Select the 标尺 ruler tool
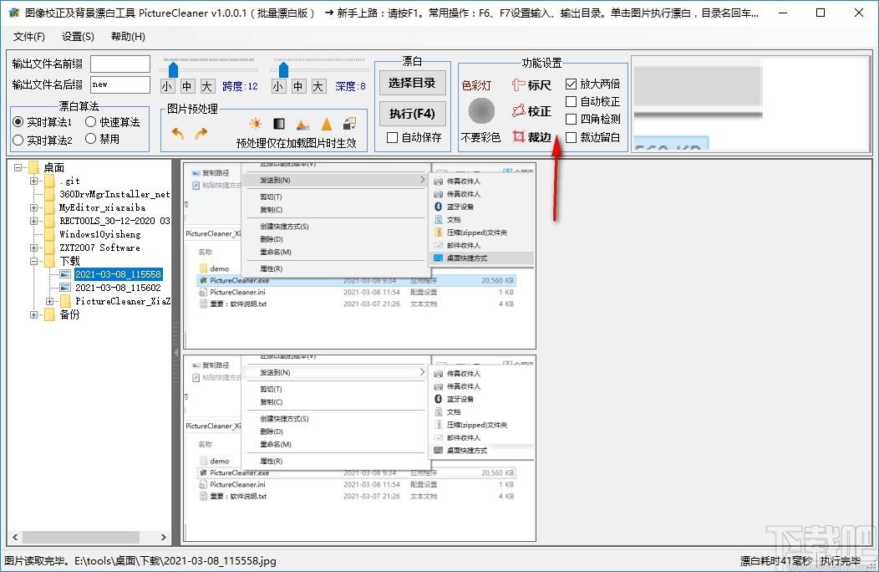 (x=531, y=84)
